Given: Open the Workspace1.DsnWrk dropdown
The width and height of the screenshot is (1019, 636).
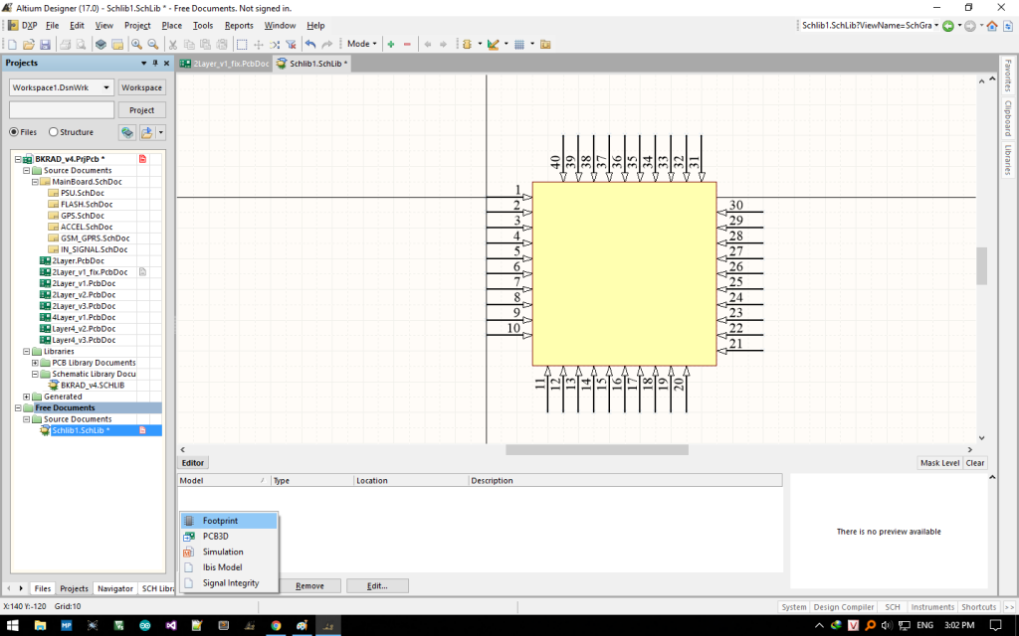Looking at the screenshot, I should [107, 87].
